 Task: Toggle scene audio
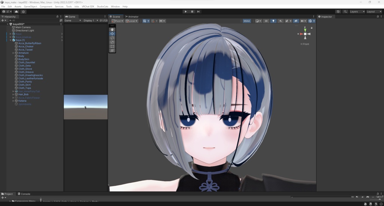click(x=280, y=21)
